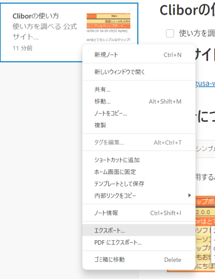Viewport: 215px width, 279px height.
Task: Open ノート情報 from the menu
Action: (139, 213)
